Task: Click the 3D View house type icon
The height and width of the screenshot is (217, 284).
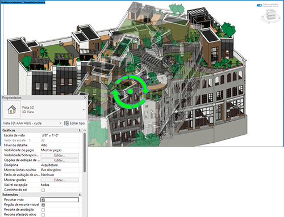Action: 12,109
